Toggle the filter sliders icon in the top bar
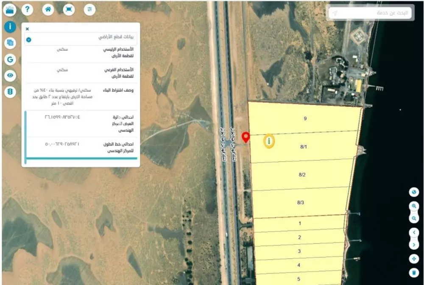Screen dimensions: 424x285 coord(90,9)
